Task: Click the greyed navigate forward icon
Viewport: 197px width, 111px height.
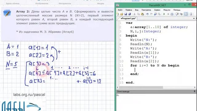Action: click(159, 14)
